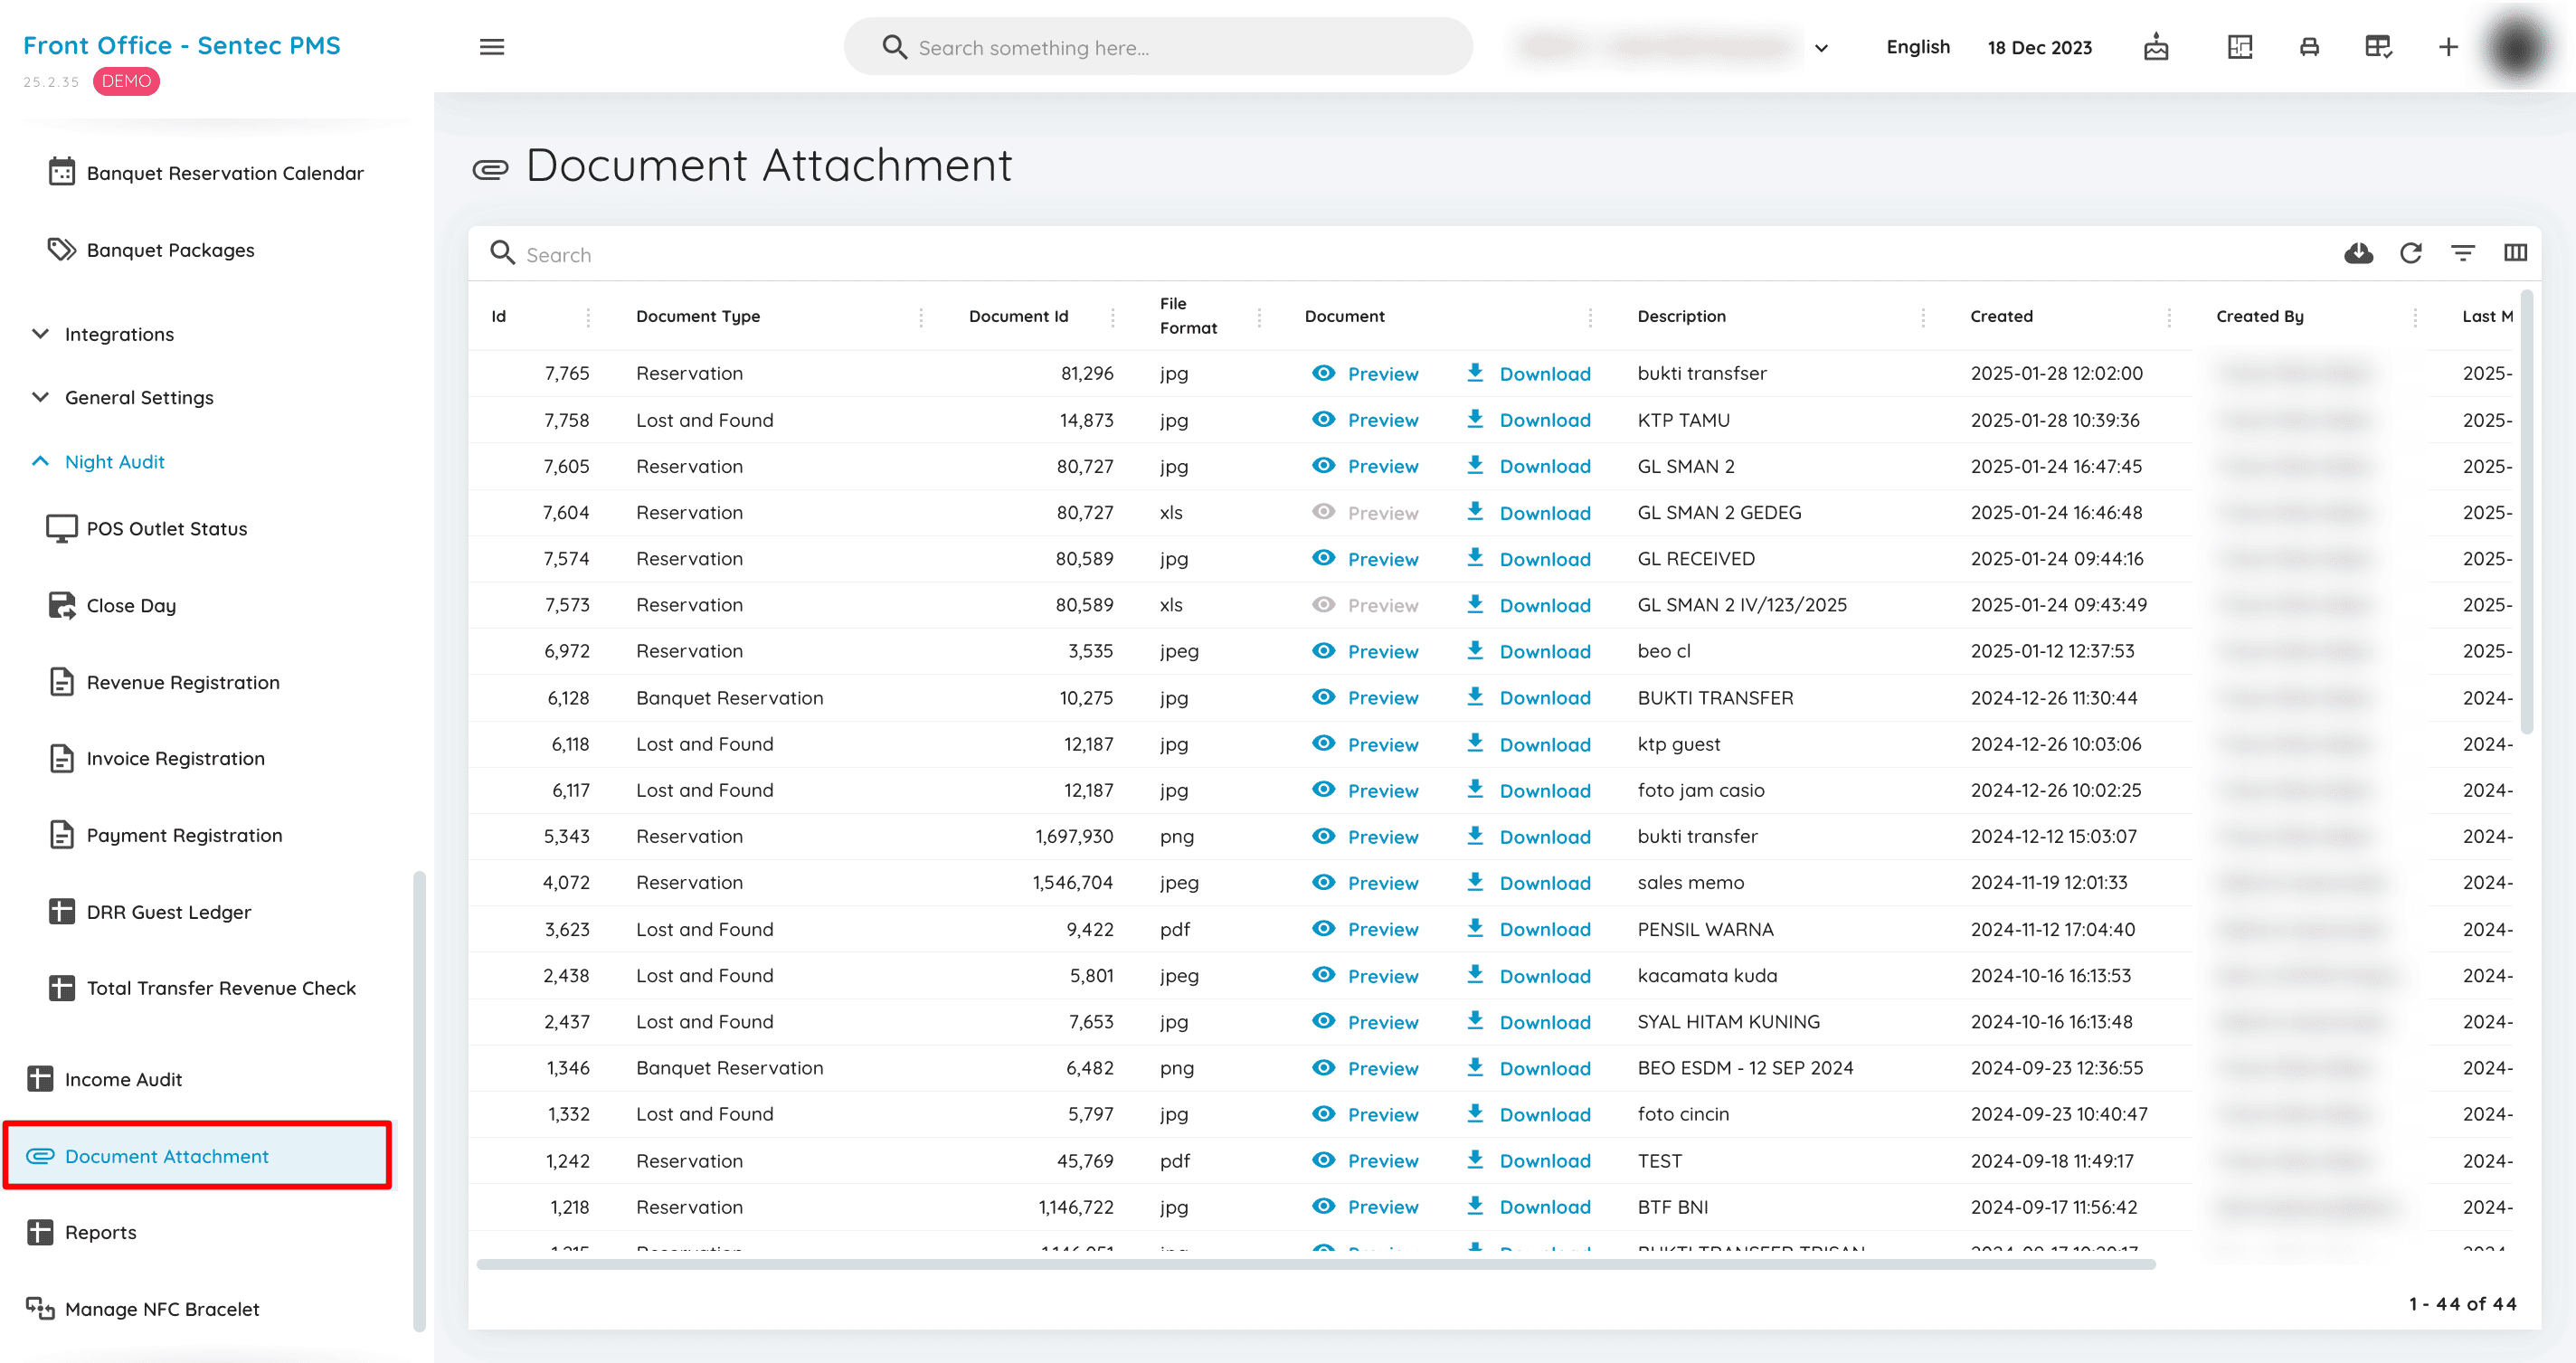Download the beo cl document
2576x1363 pixels.
click(1528, 651)
